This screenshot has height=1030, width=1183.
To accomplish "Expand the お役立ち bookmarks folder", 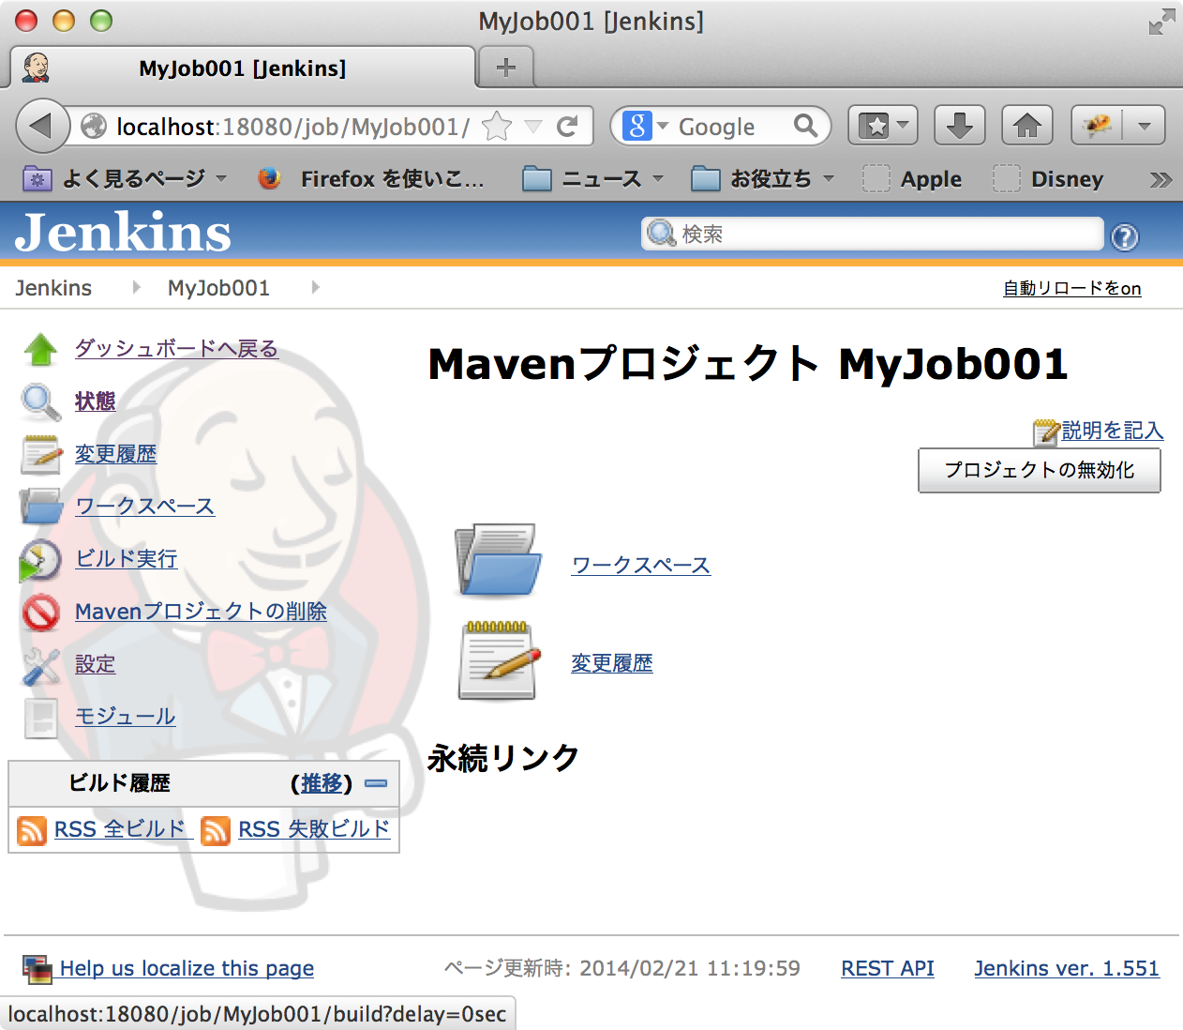I will tap(762, 179).
